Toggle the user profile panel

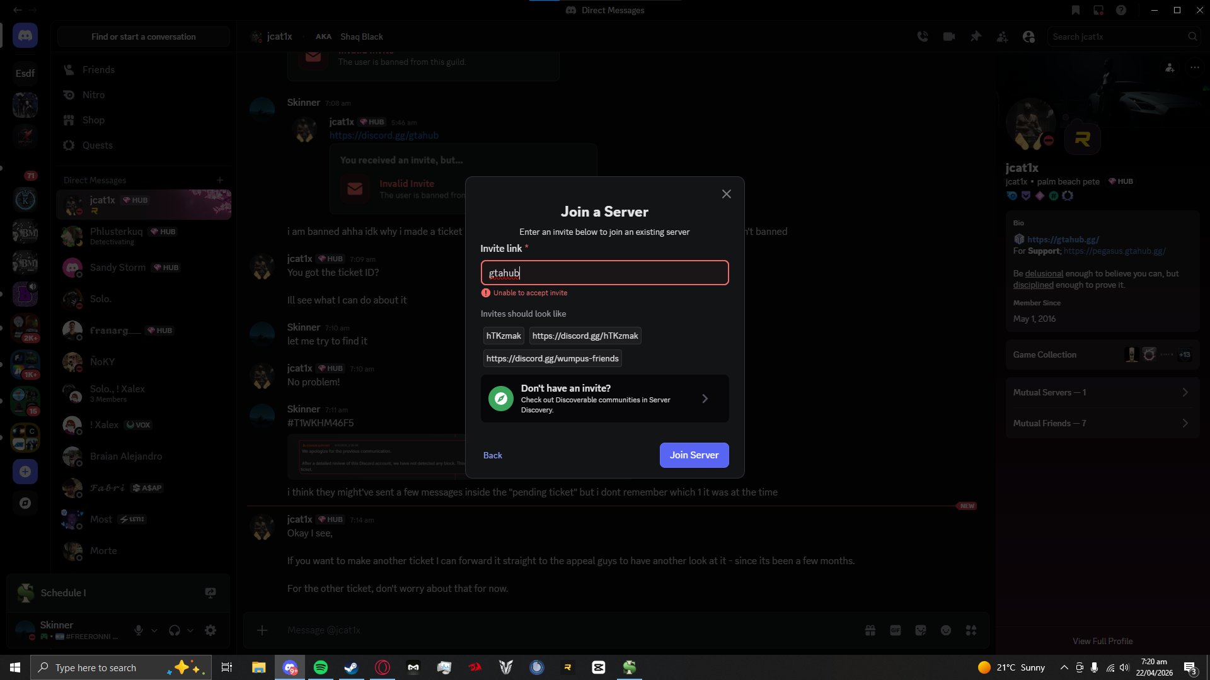click(1028, 37)
